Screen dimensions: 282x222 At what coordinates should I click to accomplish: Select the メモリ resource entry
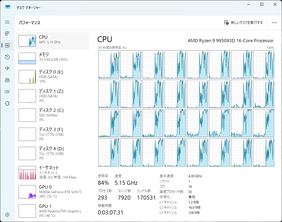point(52,58)
